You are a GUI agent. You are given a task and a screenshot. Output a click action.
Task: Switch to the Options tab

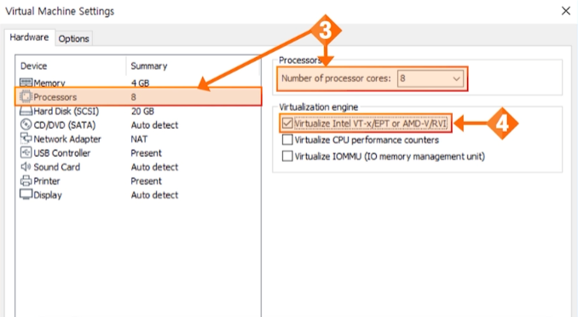pyautogui.click(x=73, y=38)
